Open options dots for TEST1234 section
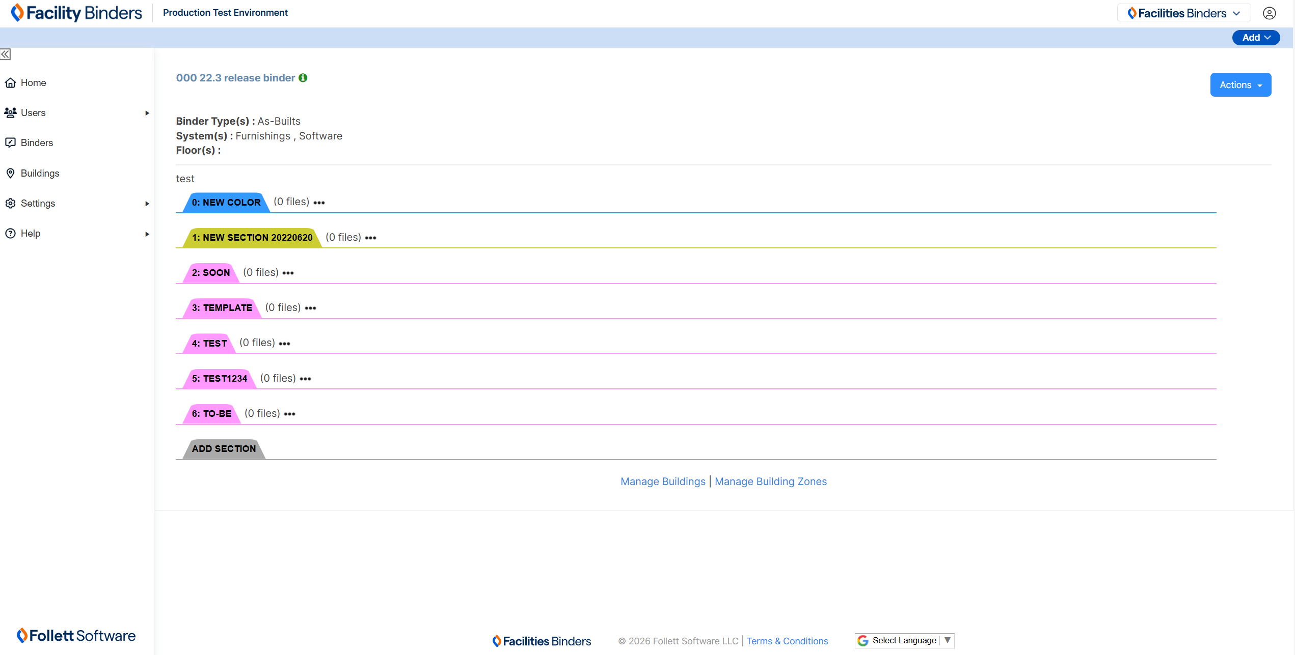The height and width of the screenshot is (655, 1295). tap(305, 379)
